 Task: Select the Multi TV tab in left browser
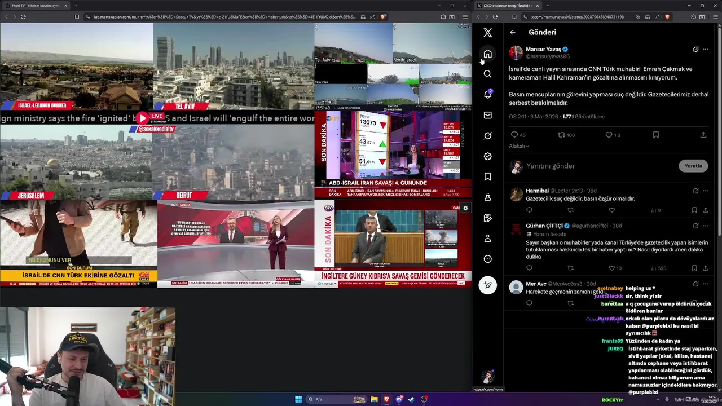(x=35, y=6)
